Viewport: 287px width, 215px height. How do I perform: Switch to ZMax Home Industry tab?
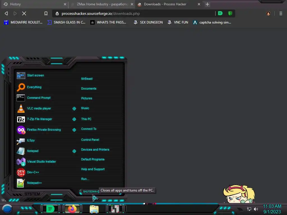tap(102, 4)
